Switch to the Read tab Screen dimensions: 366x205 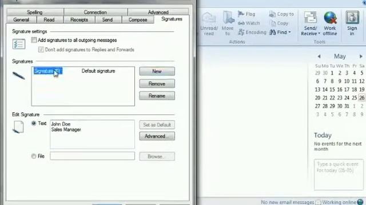pos(49,20)
